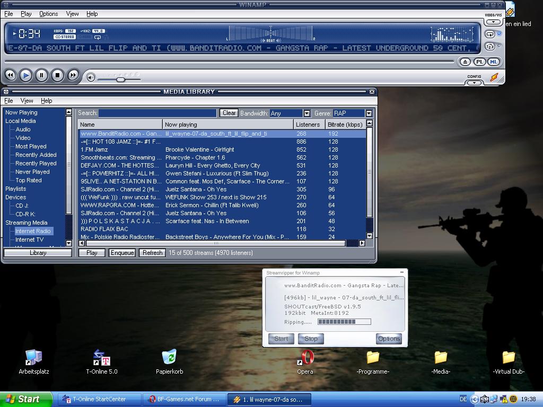Refresh the stream list
The image size is (543, 407).
tap(152, 253)
